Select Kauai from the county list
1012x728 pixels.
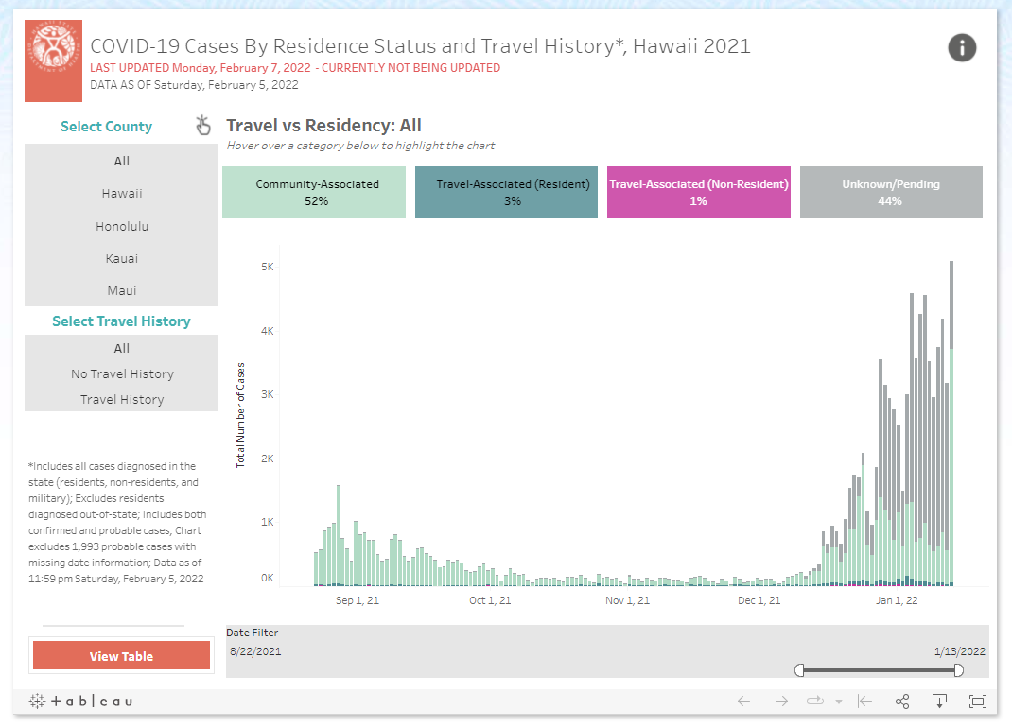tap(121, 258)
